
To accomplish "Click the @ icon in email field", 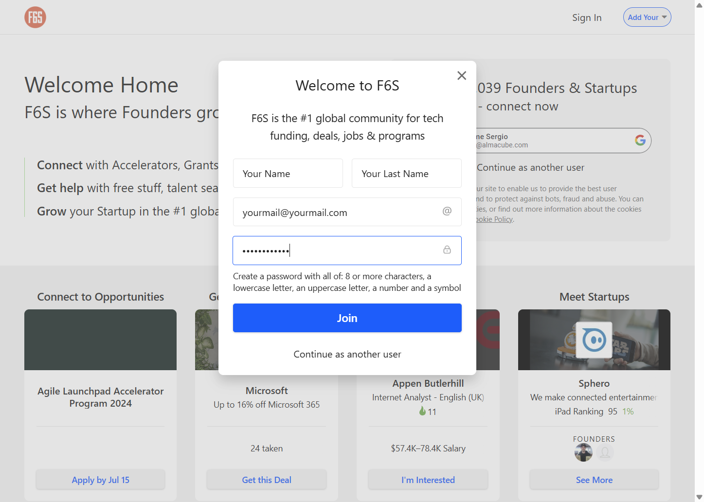I will point(447,211).
